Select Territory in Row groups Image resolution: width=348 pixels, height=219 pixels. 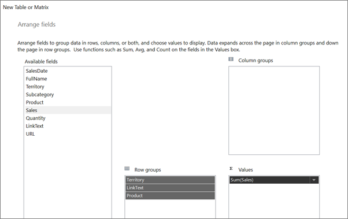pyautogui.click(x=170, y=180)
